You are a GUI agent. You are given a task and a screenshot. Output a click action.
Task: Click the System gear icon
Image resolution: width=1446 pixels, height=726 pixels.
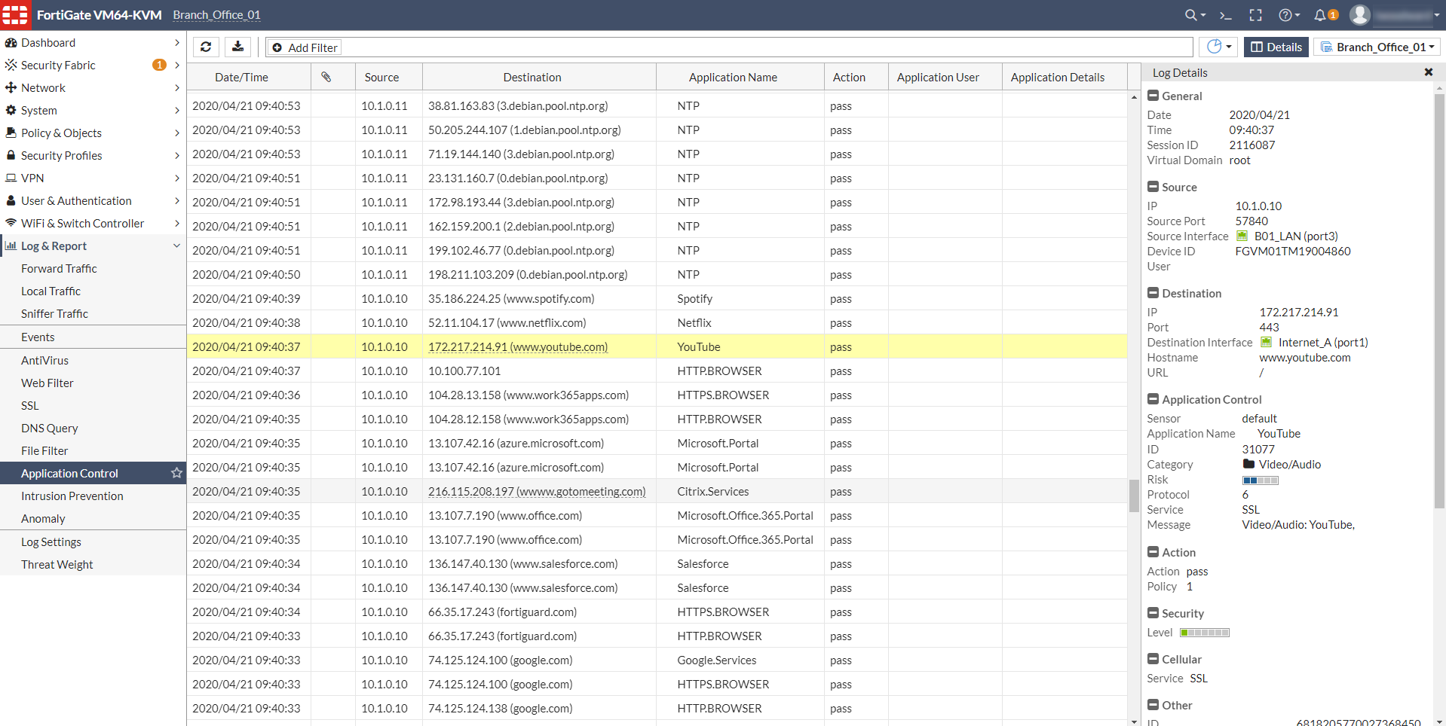click(x=11, y=111)
